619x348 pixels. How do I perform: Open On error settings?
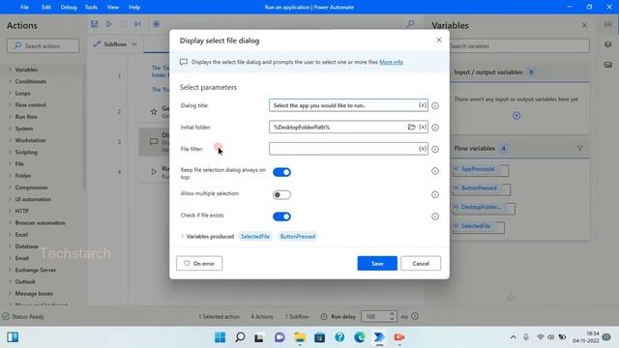(199, 263)
